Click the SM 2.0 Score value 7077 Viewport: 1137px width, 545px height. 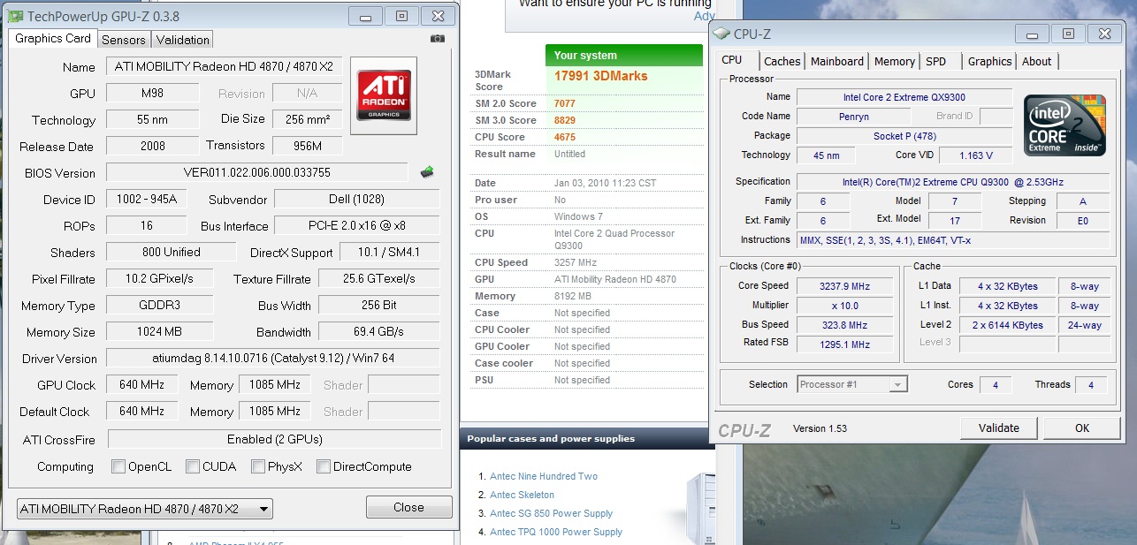coord(565,103)
